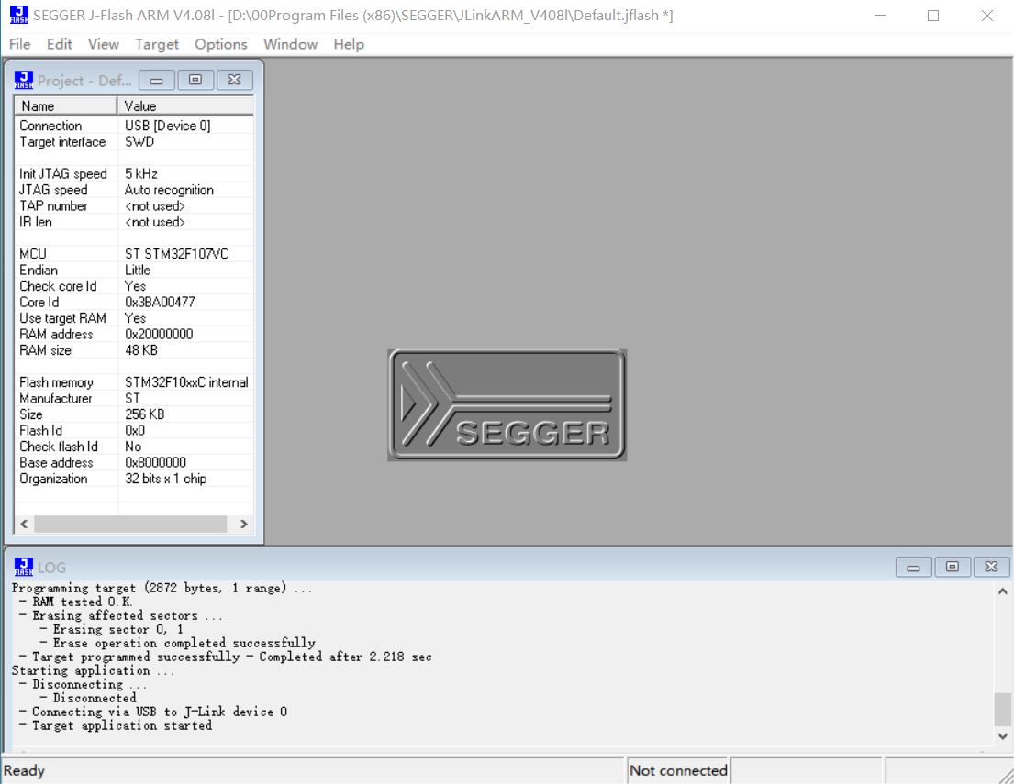Click the 0x20000000 RAM address value
This screenshot has height=784, width=1014.
point(159,334)
